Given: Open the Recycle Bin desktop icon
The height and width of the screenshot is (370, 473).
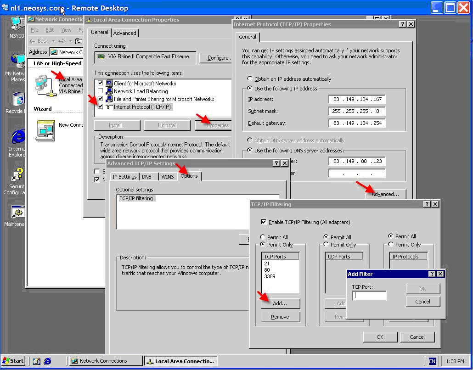Looking at the screenshot, I should (x=17, y=100).
